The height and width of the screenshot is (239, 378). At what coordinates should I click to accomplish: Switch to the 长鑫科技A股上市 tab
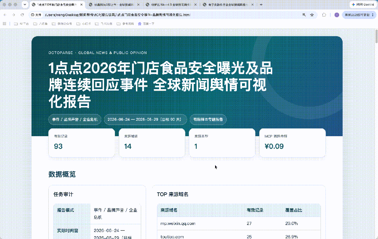coord(114,5)
